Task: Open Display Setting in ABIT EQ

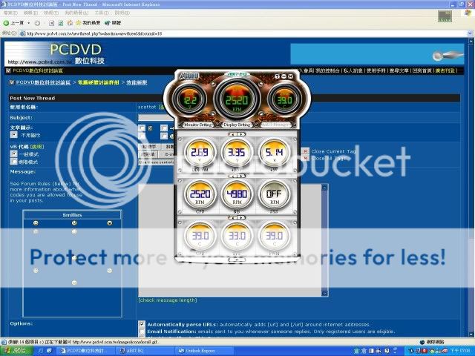Action: click(x=237, y=125)
